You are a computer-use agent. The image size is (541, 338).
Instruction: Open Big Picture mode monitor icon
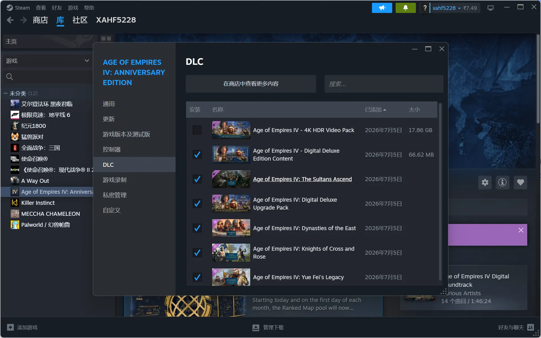(491, 8)
